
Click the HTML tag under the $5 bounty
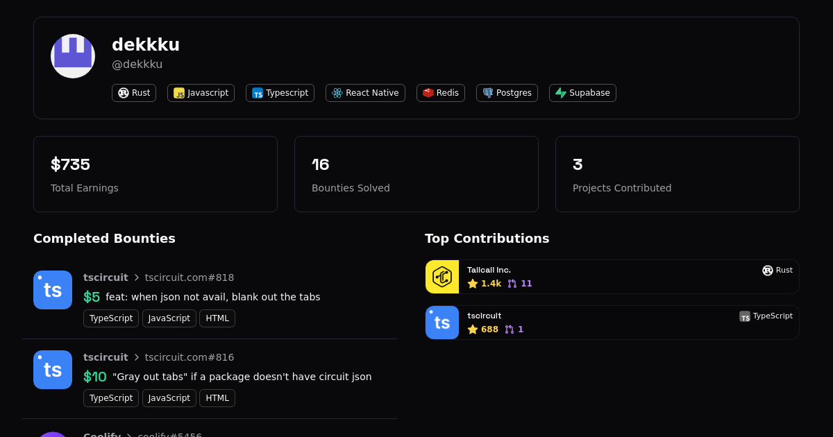pyautogui.click(x=217, y=318)
